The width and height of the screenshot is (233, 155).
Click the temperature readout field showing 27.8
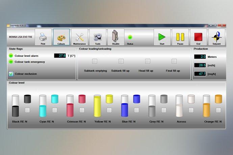tap(60, 56)
